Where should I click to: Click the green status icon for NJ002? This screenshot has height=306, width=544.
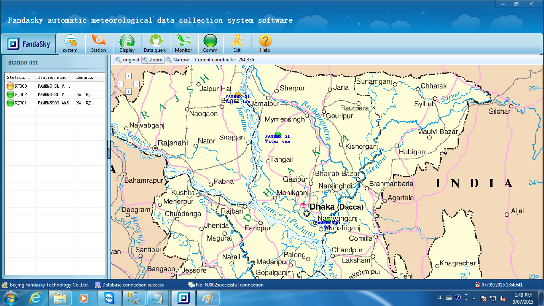pos(10,94)
